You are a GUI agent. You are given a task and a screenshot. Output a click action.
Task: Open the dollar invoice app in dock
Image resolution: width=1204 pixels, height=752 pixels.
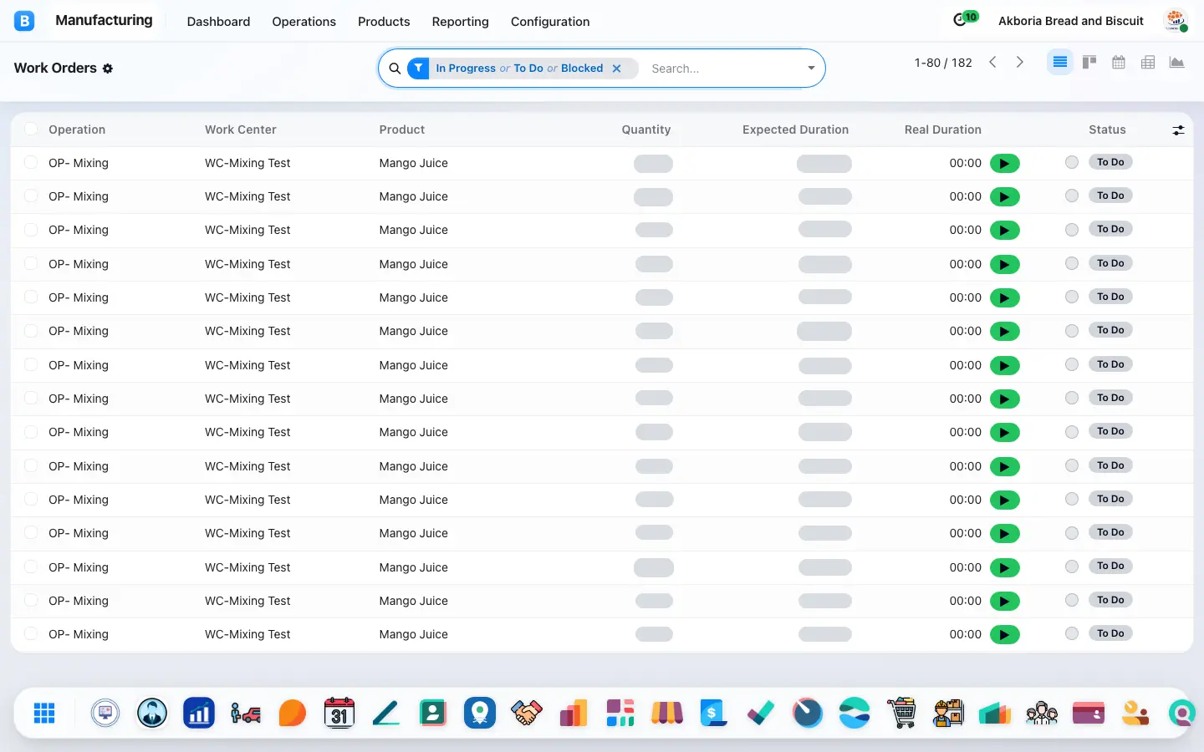[714, 713]
